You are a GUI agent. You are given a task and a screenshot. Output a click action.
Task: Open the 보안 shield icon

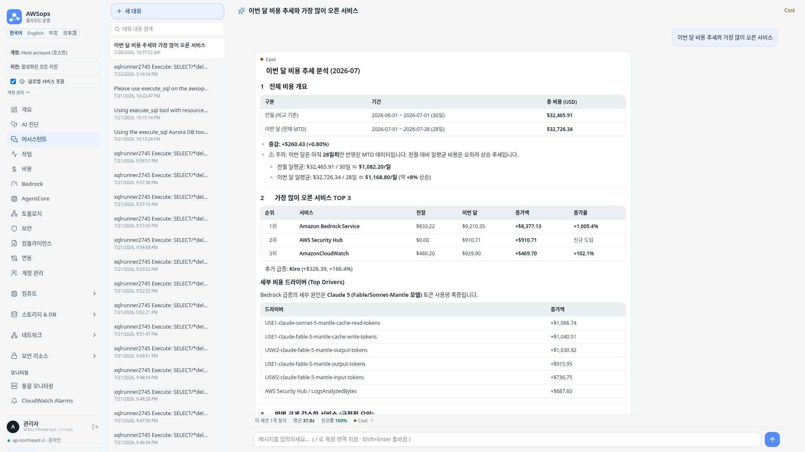[14, 229]
